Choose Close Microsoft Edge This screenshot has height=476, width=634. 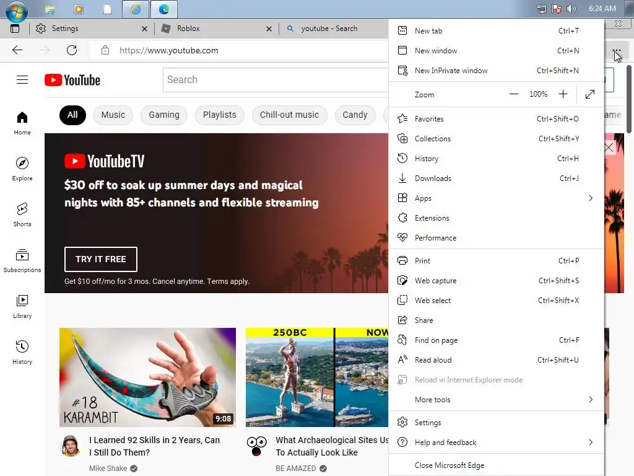pos(496,465)
